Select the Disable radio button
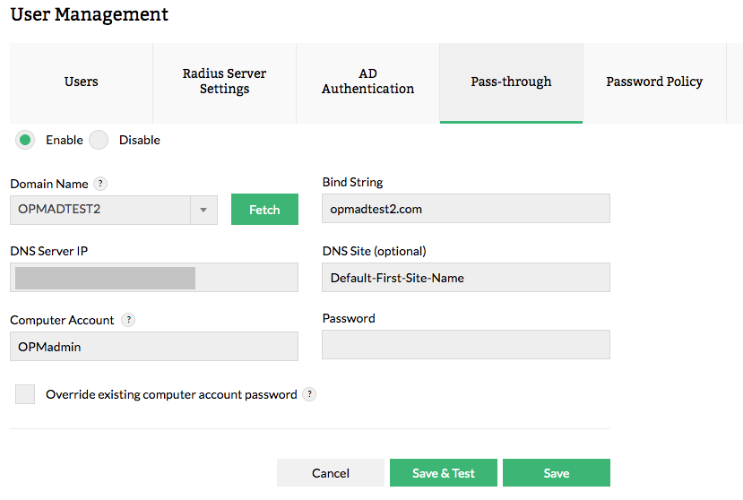This screenshot has height=500, width=743. 99,140
